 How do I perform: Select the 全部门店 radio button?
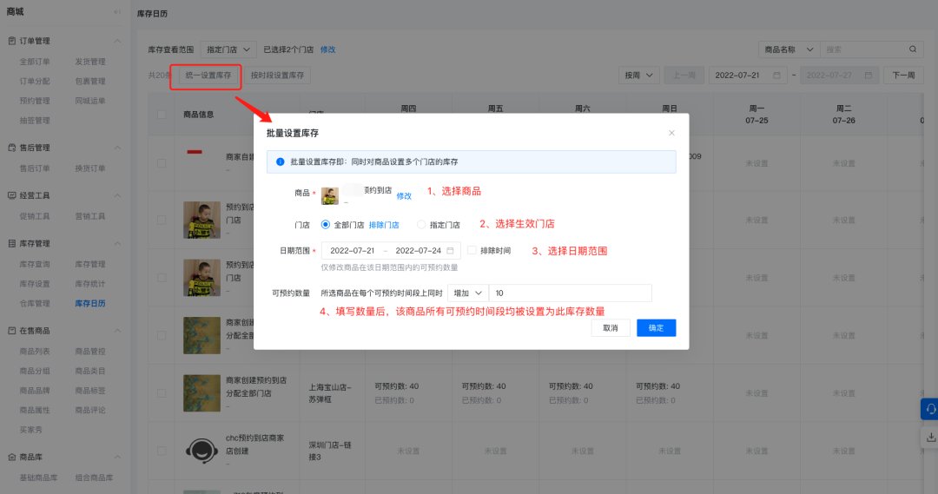click(x=326, y=224)
